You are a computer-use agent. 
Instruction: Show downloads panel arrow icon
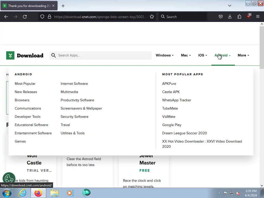[x=230, y=17]
